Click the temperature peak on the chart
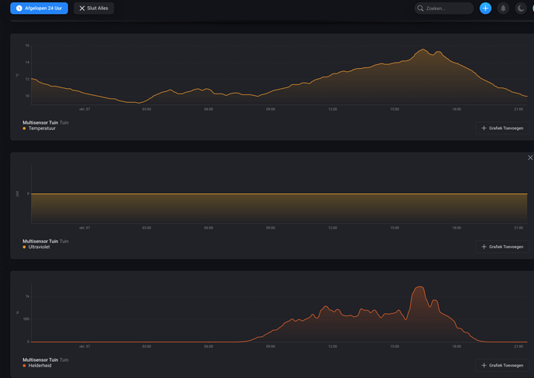Viewport: 534px width, 378px height. coord(423,49)
